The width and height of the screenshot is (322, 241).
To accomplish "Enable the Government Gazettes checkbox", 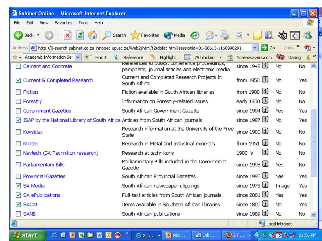I will point(18,111).
